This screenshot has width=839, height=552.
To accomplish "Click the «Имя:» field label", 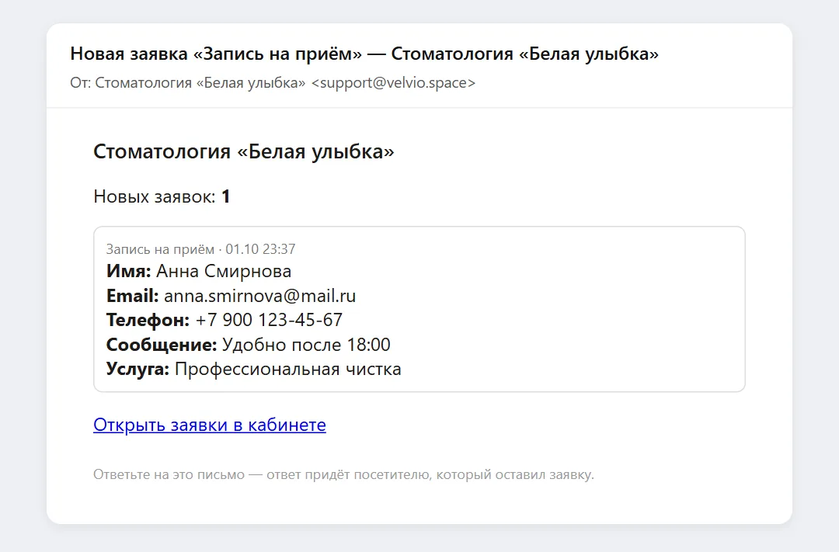I will 128,271.
